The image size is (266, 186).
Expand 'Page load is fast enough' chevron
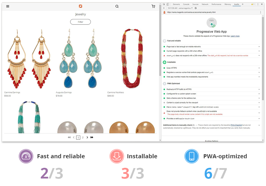(x=259, y=46)
